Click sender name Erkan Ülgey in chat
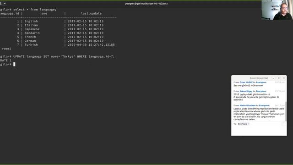The image size is (293, 165). click(x=246, y=91)
